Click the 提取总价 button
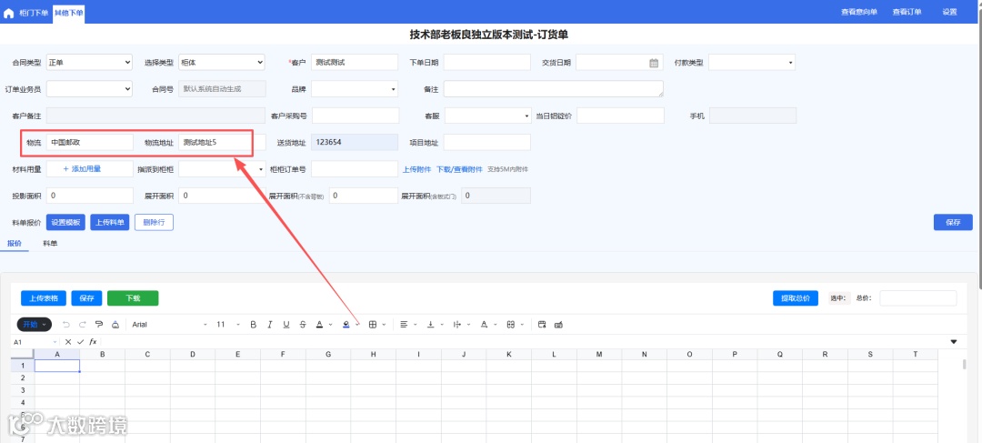This screenshot has height=443, width=982. coord(796,298)
